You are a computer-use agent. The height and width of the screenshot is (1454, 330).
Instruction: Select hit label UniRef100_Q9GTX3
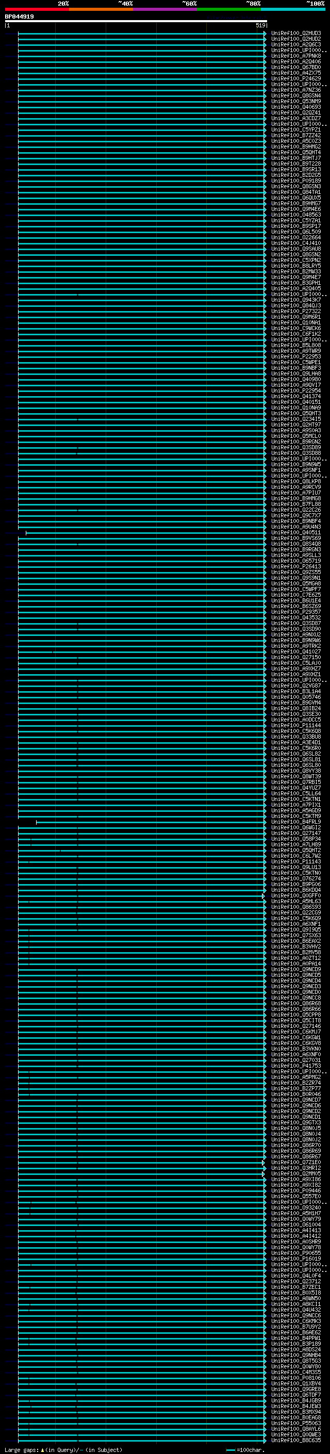[296, 1122]
